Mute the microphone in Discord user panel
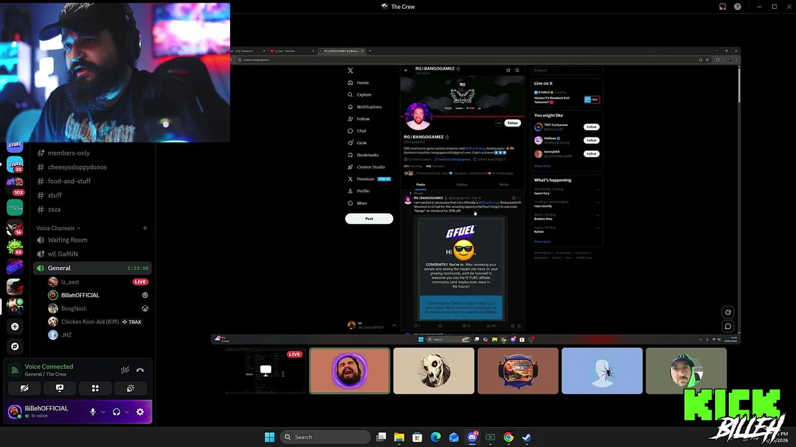Image resolution: width=796 pixels, height=447 pixels. click(93, 412)
